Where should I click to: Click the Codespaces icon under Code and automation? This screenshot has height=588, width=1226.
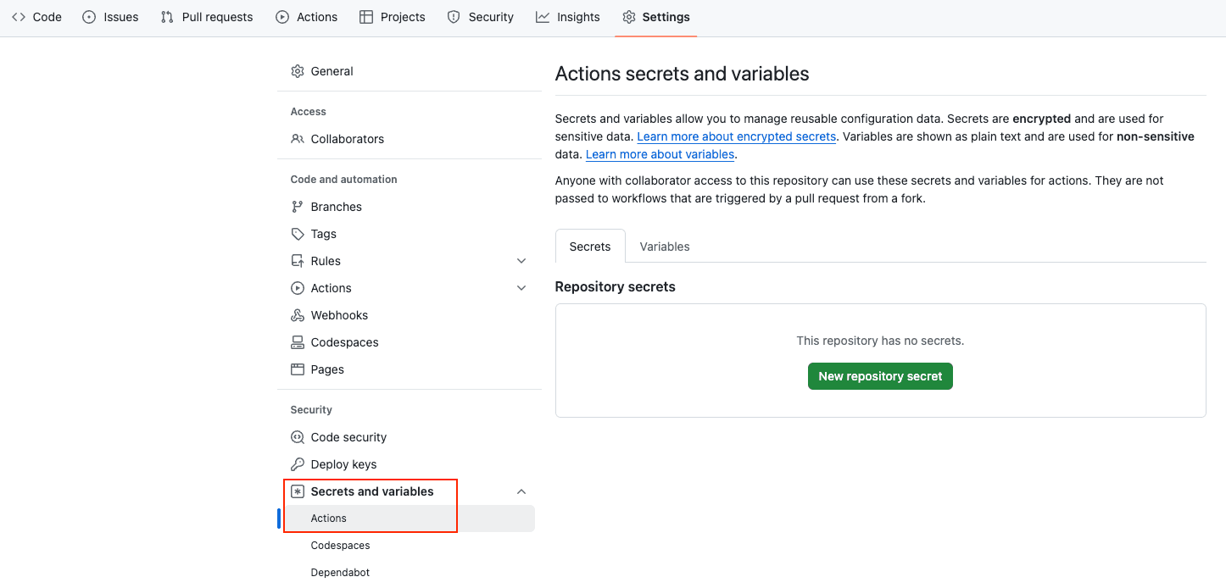[298, 342]
